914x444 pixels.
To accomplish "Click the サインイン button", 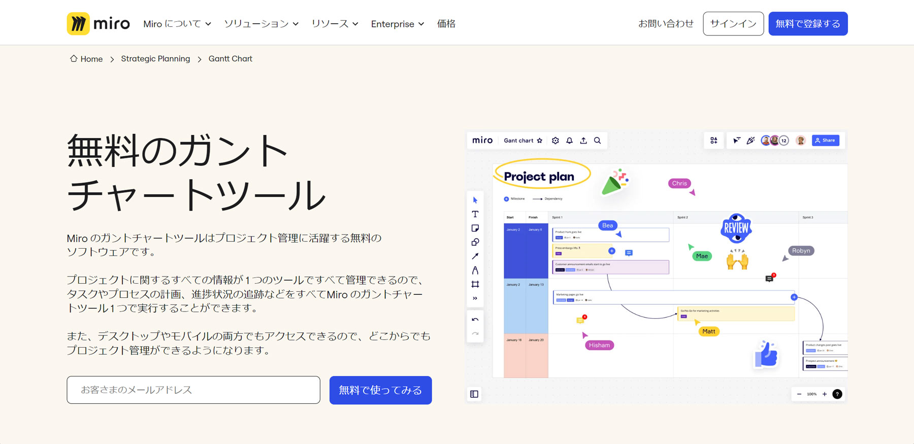I will 733,24.
